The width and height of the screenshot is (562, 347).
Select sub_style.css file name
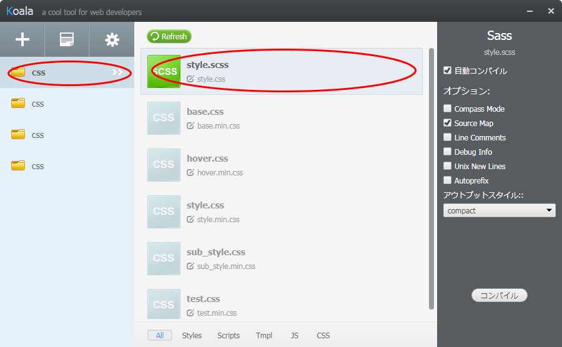(x=216, y=252)
